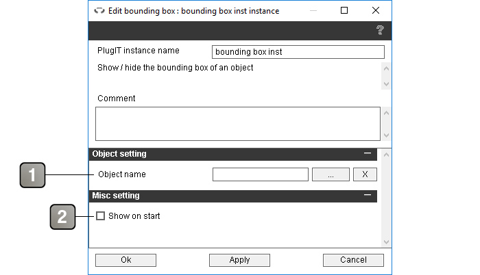Click the Apply button

point(240,260)
